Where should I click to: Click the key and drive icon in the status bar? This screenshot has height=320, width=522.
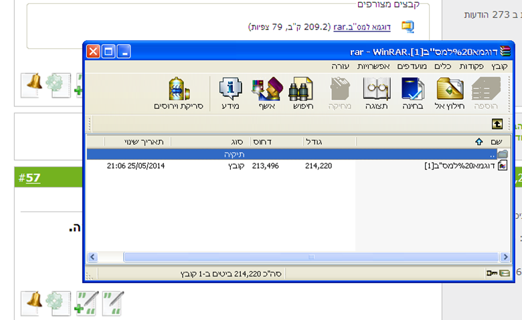tap(498, 273)
